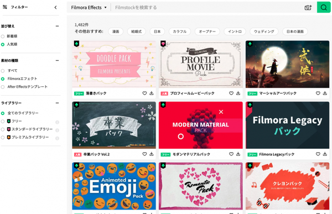The image size is (332, 214).
Task: Favorite the 落書きパック with heart icon
Action: click(144, 93)
